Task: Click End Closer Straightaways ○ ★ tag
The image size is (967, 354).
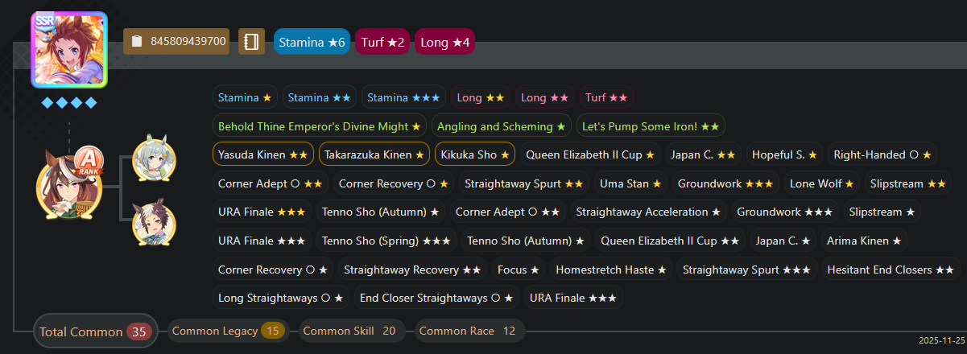Action: click(437, 298)
